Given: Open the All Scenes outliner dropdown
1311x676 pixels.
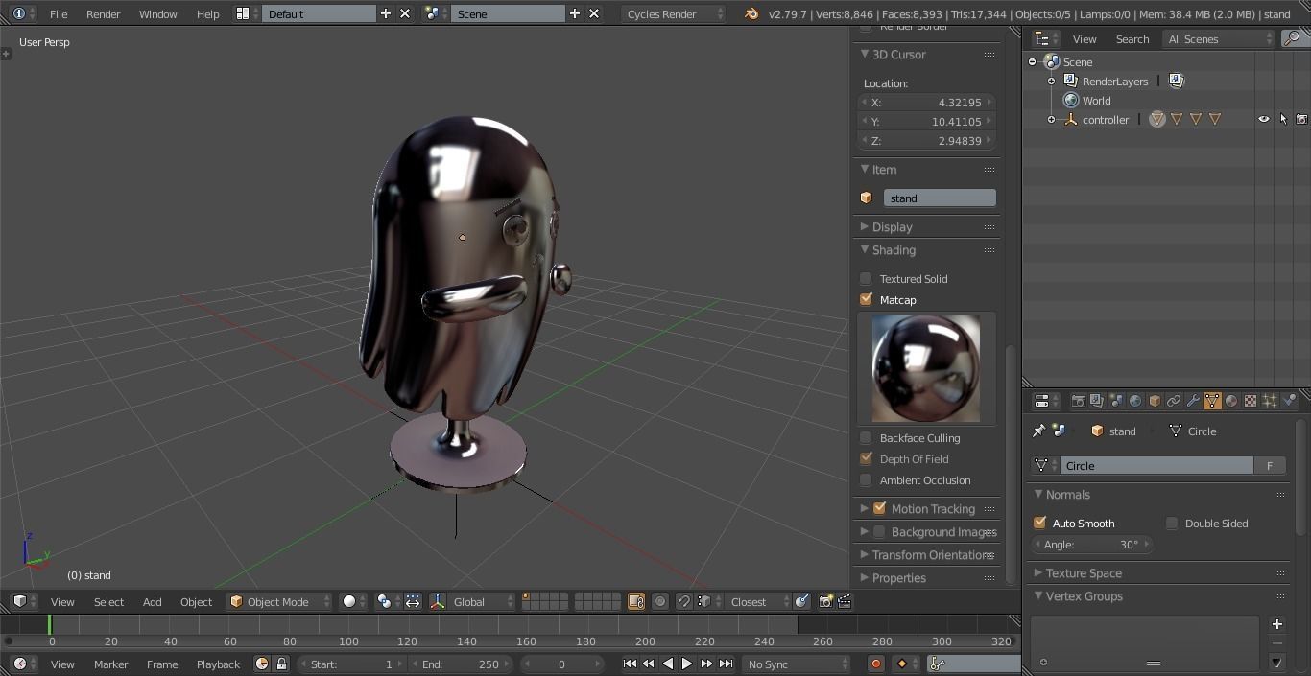Looking at the screenshot, I should (1218, 39).
